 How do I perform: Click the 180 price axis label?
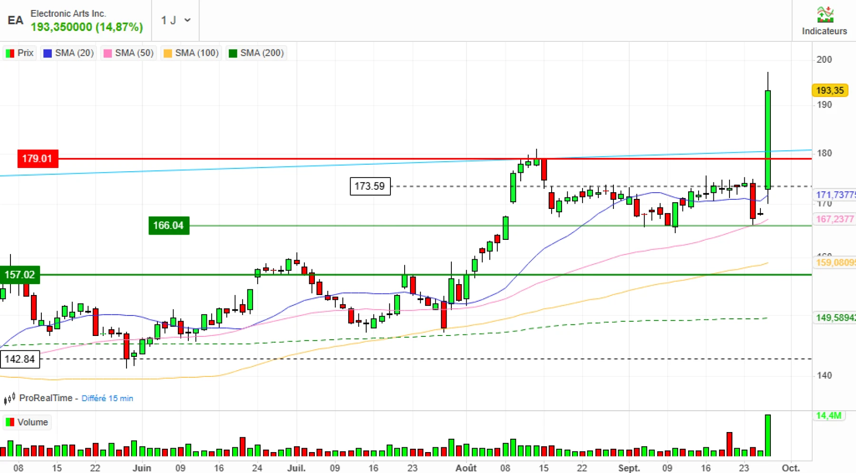[x=824, y=153]
